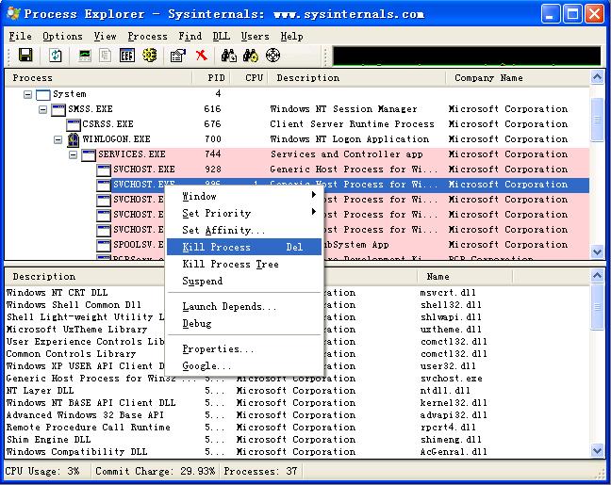
Task: Click the Find Window's Process target icon
Action: pos(272,56)
